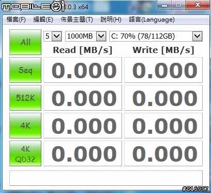The width and height of the screenshot is (211, 193).
Task: Expand the 1000MB test size dropdown
Action: coord(101,36)
